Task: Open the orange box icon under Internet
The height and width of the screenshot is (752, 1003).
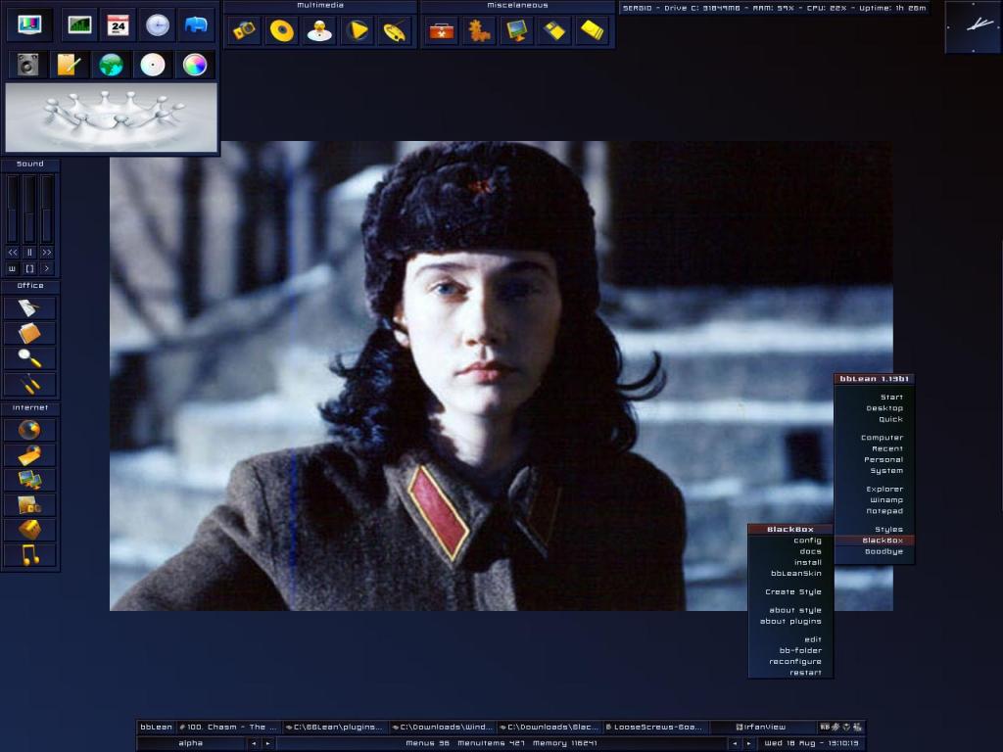Action: tap(30, 530)
